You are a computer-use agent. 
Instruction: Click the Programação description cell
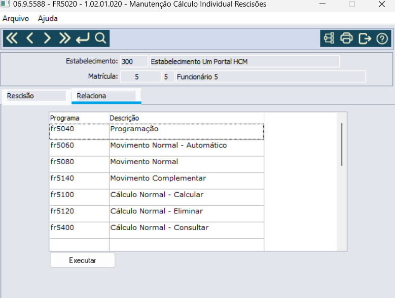(187, 131)
